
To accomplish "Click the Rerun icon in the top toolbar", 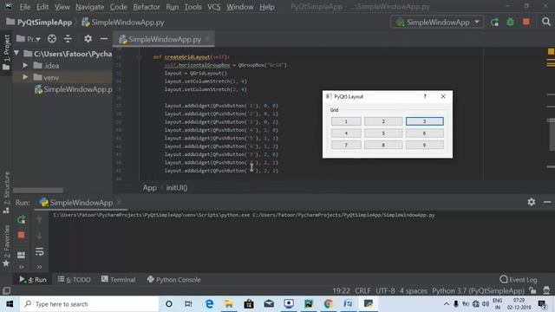I will pos(494,23).
